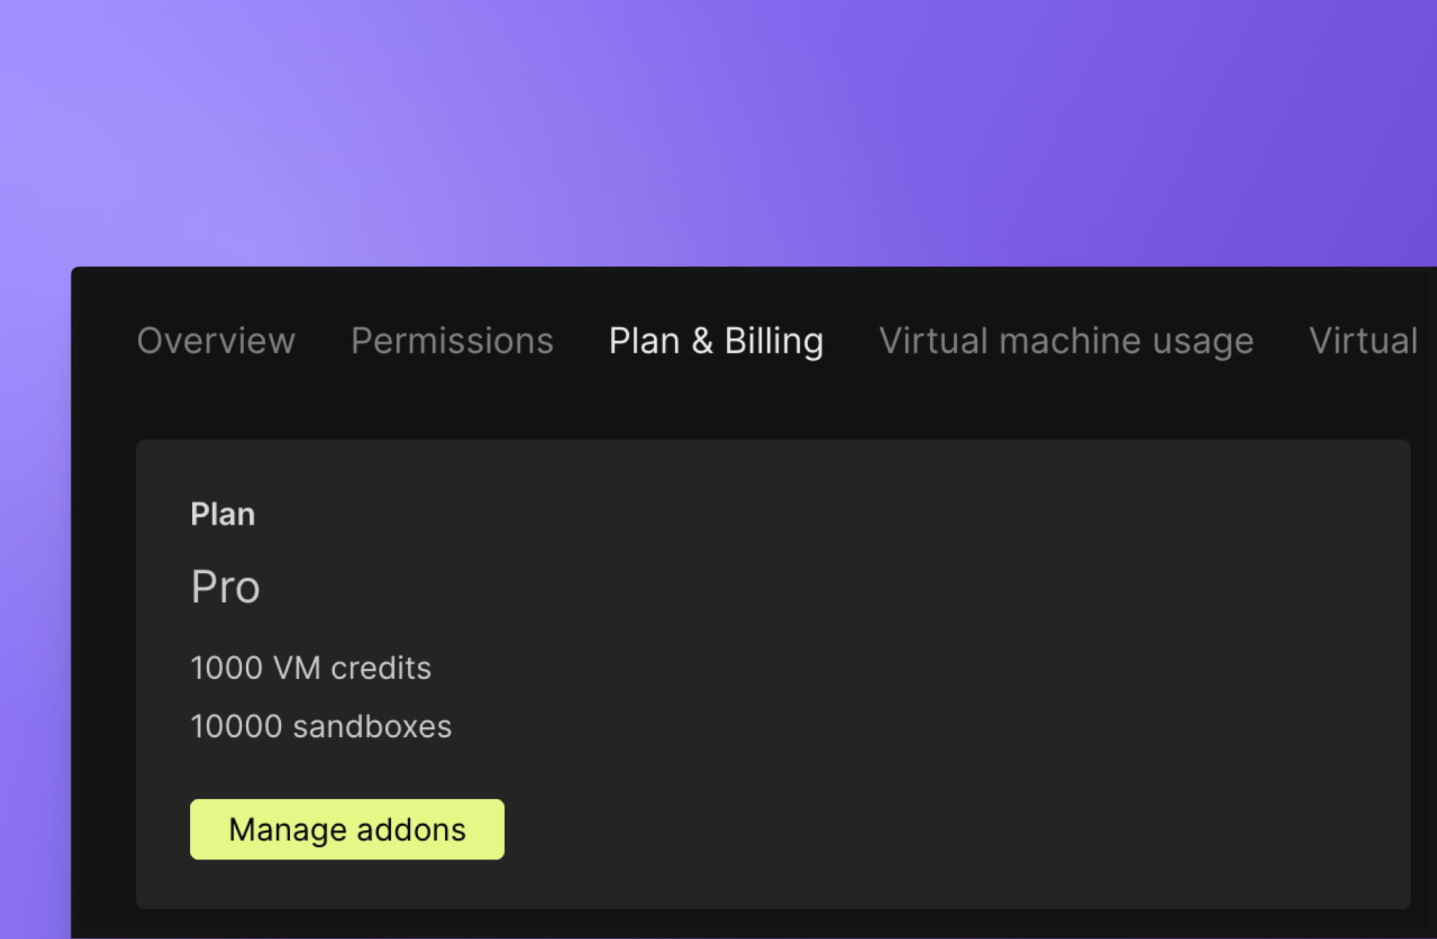Select the dark Plan card panel
The image size is (1437, 939).
pos(874,656)
